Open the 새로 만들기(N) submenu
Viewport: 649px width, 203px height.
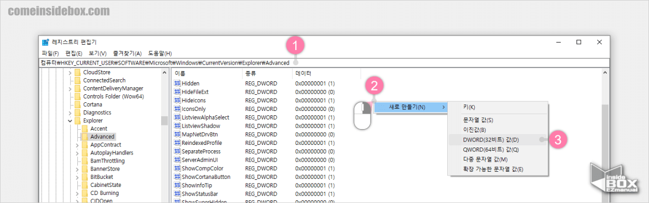(412, 107)
